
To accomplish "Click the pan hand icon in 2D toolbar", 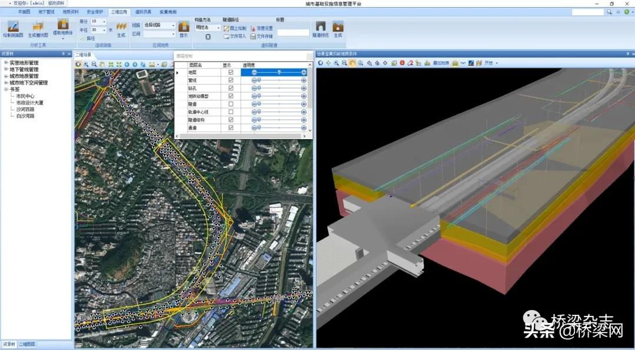I will pyautogui.click(x=102, y=64).
